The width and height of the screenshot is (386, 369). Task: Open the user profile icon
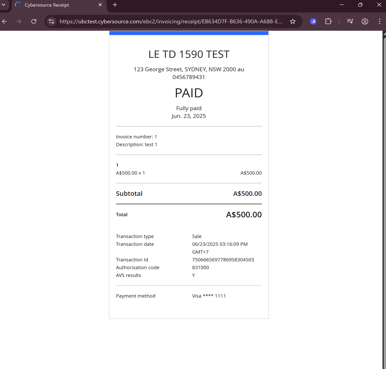(365, 21)
